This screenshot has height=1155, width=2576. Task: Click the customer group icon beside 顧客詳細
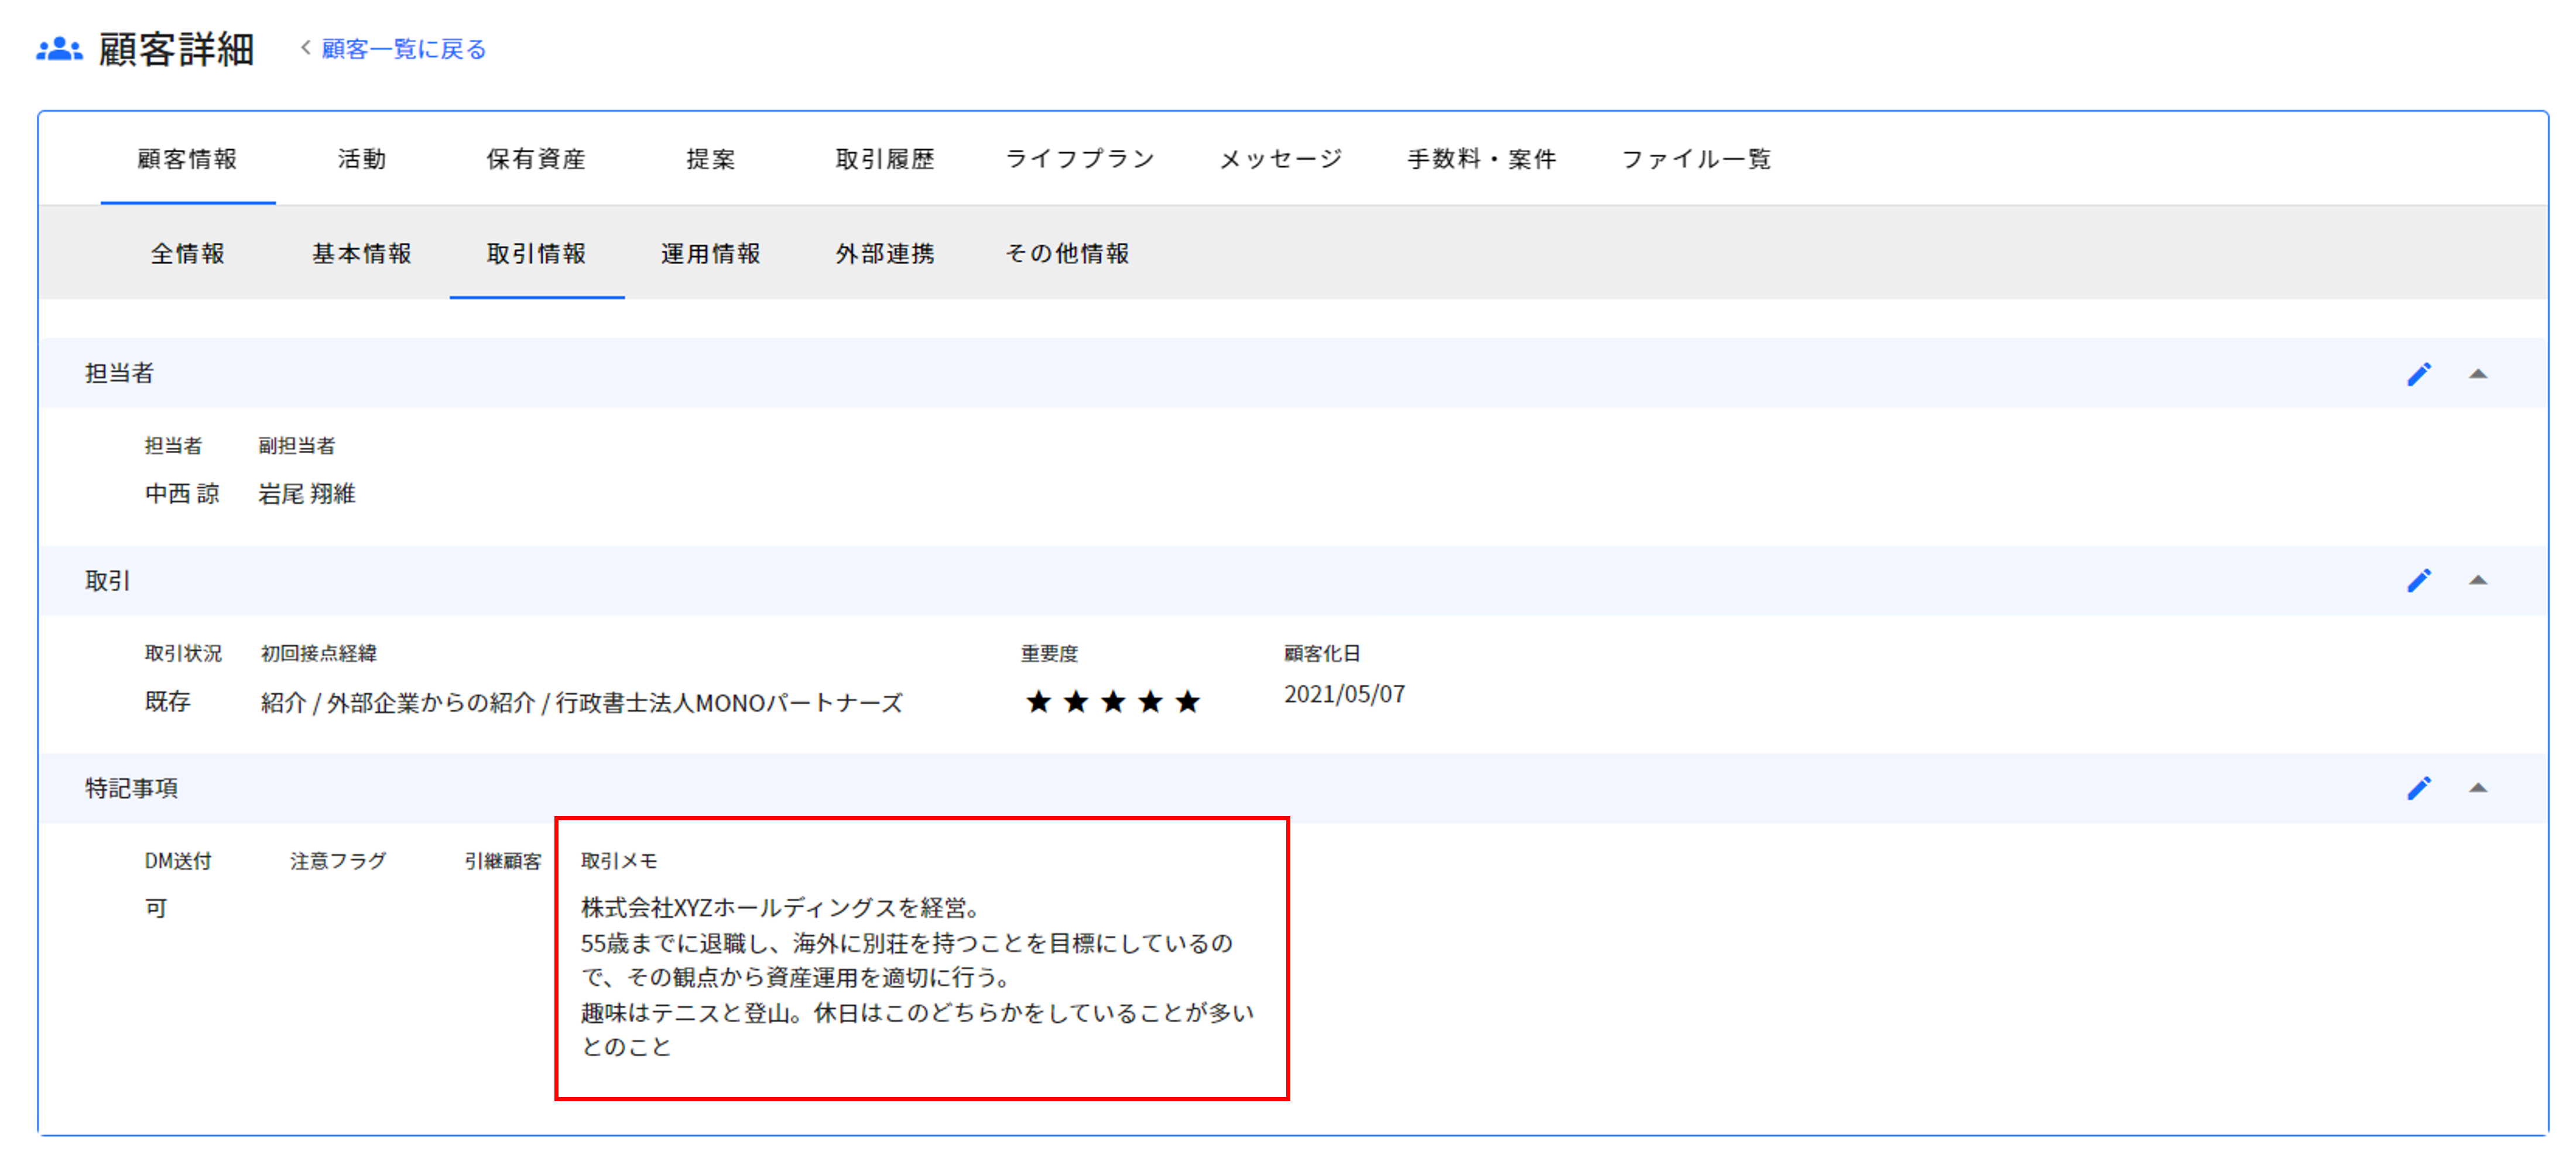point(59,49)
